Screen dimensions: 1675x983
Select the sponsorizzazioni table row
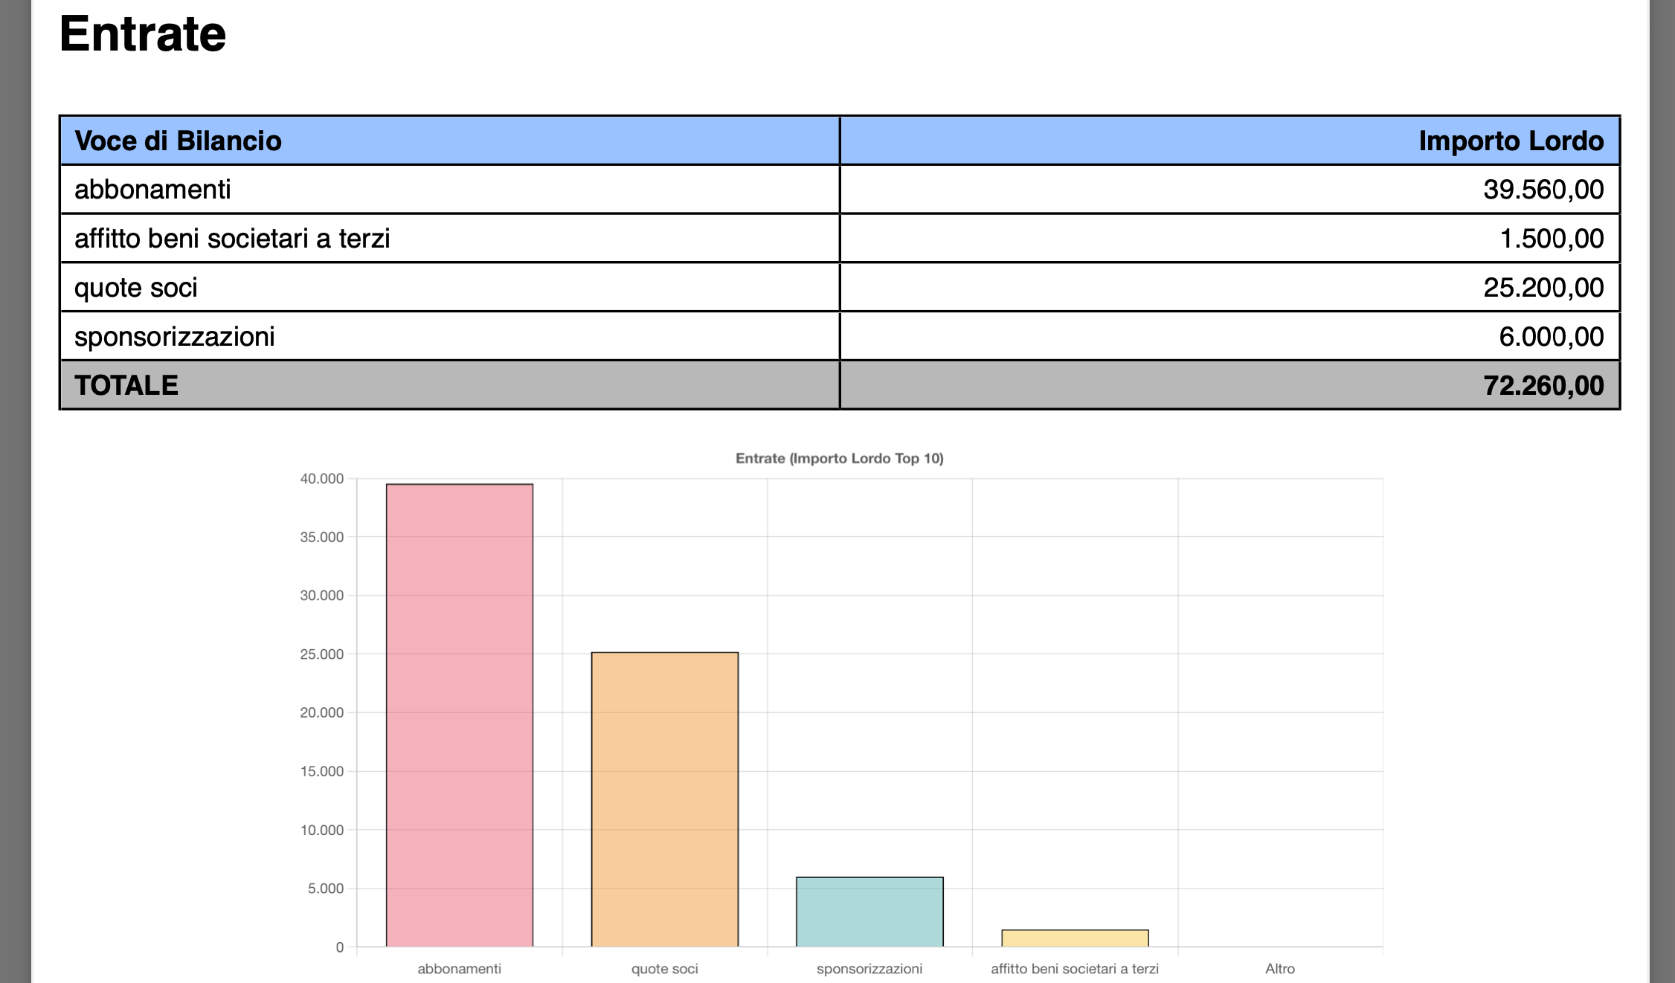click(x=175, y=337)
